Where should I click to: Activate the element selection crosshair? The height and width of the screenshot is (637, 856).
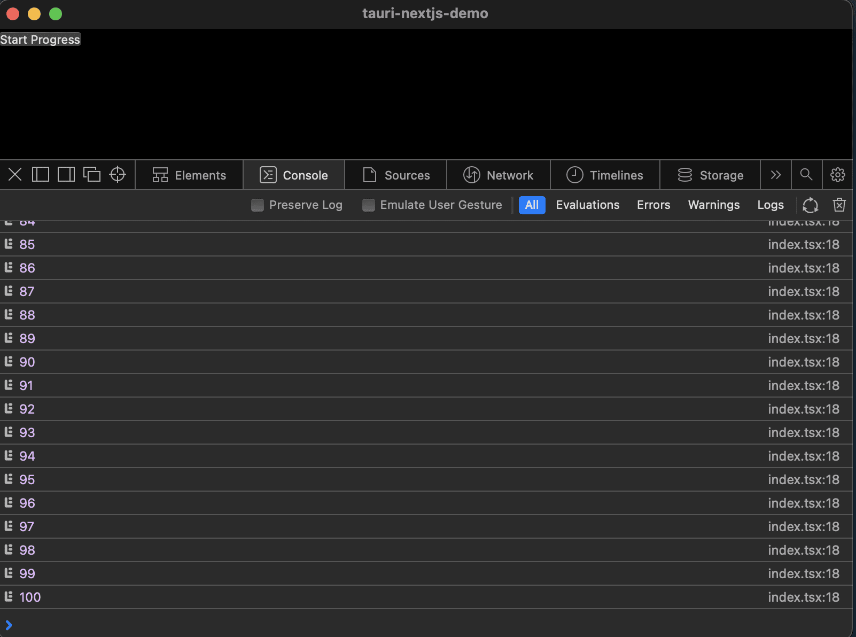pyautogui.click(x=118, y=175)
